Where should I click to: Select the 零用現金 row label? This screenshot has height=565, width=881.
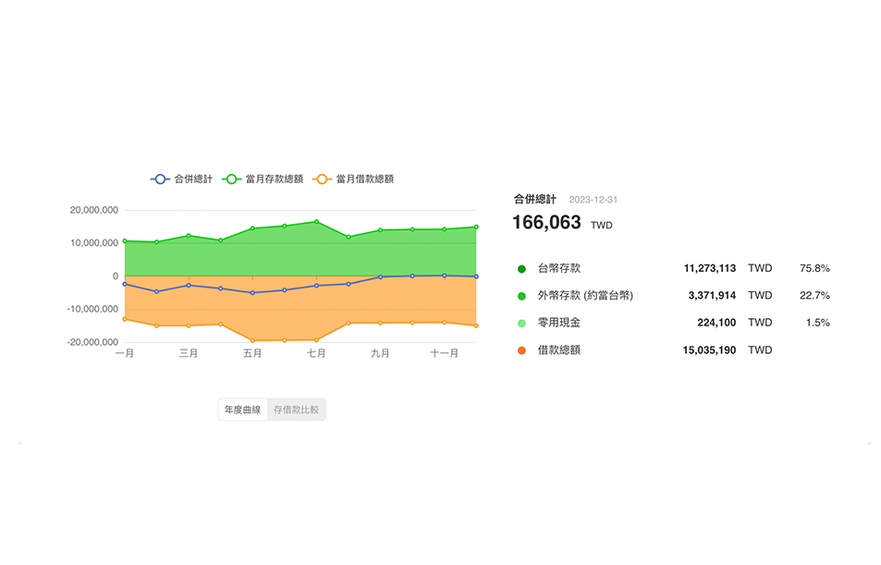click(x=559, y=323)
